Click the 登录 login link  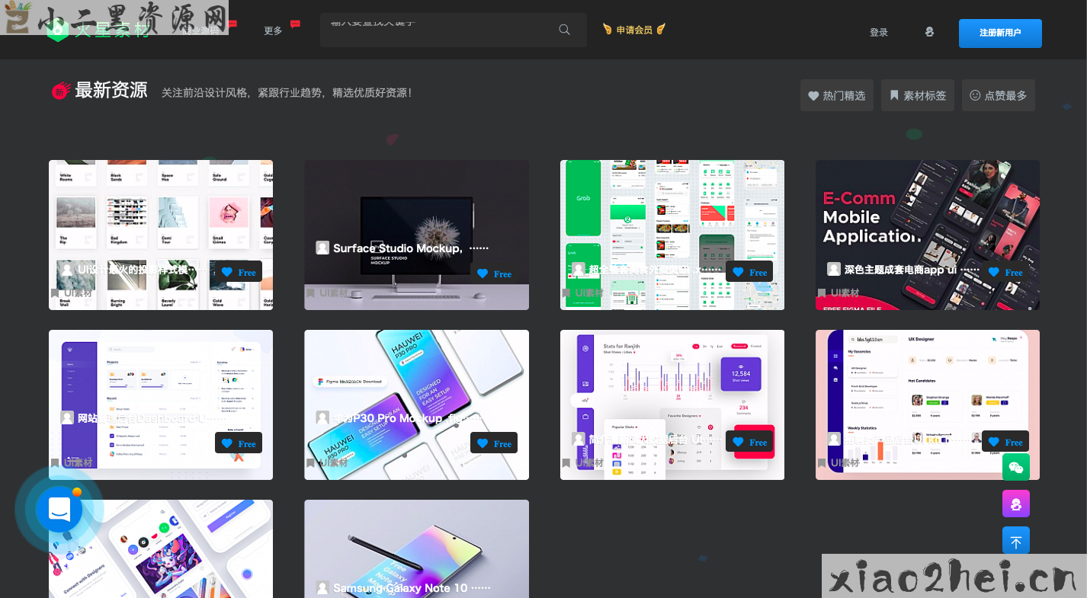[x=879, y=32]
